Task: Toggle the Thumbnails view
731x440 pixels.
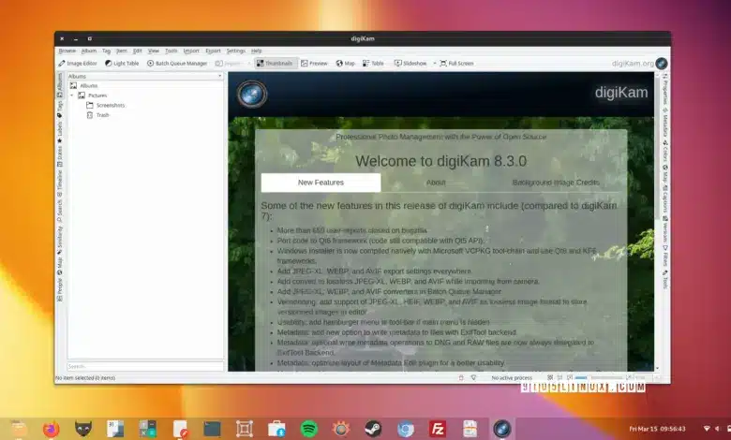Action: 275,64
